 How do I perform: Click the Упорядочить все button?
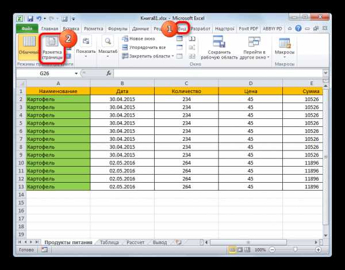tap(144, 48)
